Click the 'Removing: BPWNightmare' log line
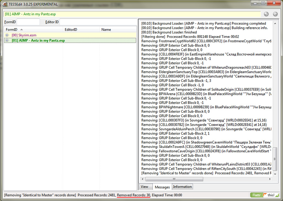The height and width of the screenshot is (201, 283). (x=206, y=107)
